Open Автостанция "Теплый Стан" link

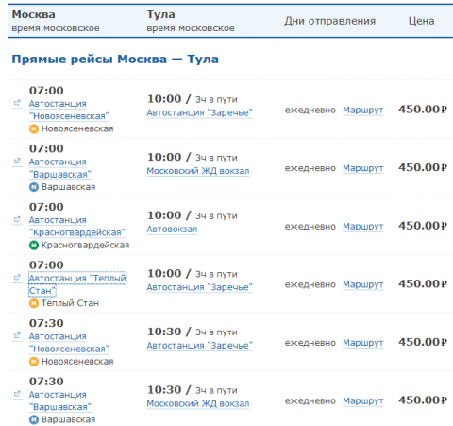(x=77, y=284)
